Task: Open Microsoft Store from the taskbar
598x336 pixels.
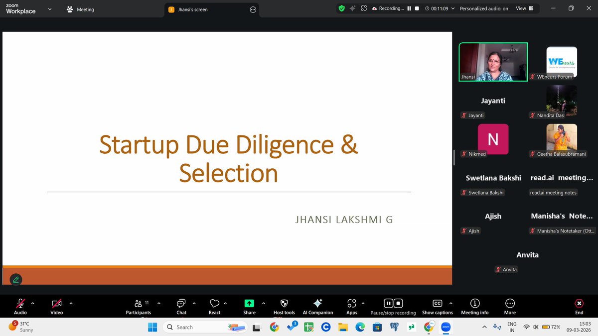Action: [377, 327]
